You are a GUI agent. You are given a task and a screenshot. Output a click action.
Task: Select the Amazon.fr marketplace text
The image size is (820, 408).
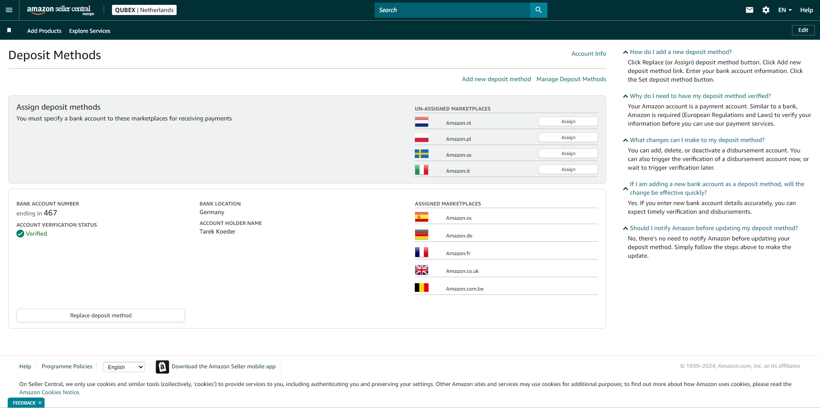458,253
